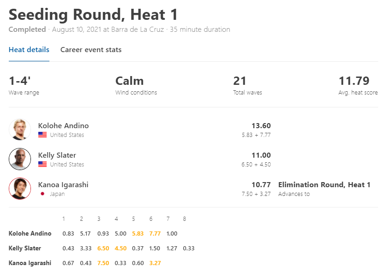Switch to Career event stats tab

tap(91, 50)
